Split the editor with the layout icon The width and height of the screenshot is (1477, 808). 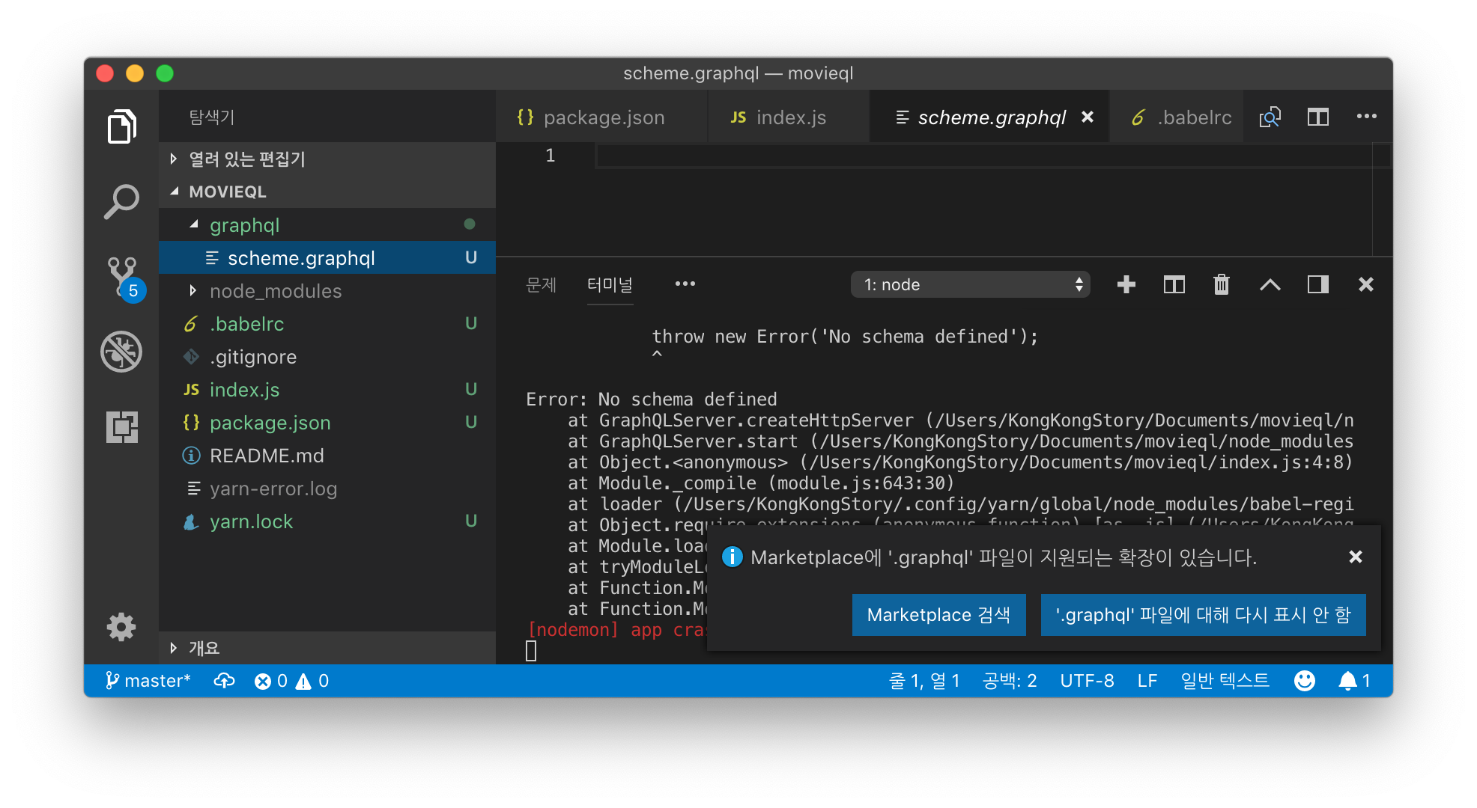click(x=1317, y=117)
